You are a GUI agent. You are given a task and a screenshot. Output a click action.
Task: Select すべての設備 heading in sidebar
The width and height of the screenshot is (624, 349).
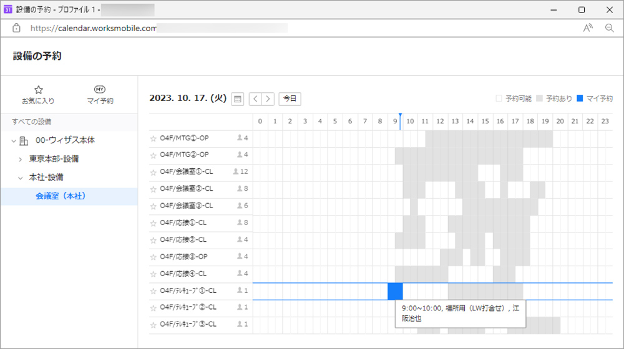pyautogui.click(x=32, y=122)
